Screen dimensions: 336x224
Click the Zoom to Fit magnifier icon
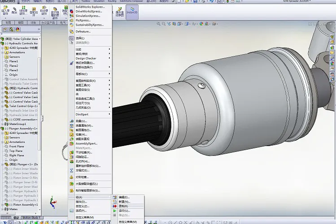pyautogui.click(x=158, y=24)
